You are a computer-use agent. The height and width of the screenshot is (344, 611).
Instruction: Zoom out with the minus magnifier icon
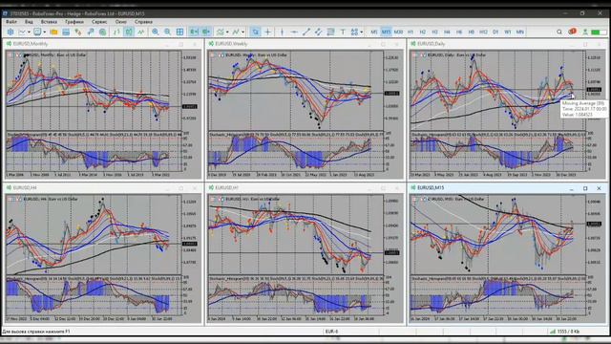(167, 32)
